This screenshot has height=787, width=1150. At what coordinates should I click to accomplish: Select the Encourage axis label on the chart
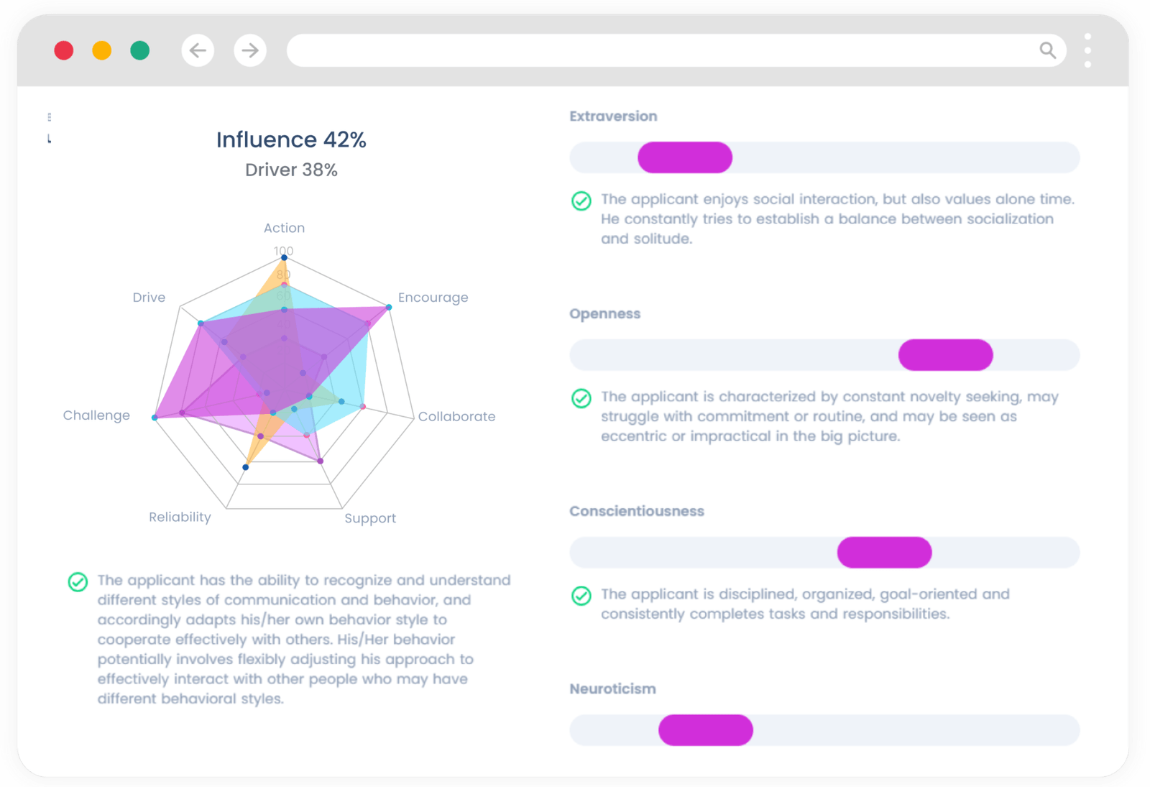click(x=433, y=297)
